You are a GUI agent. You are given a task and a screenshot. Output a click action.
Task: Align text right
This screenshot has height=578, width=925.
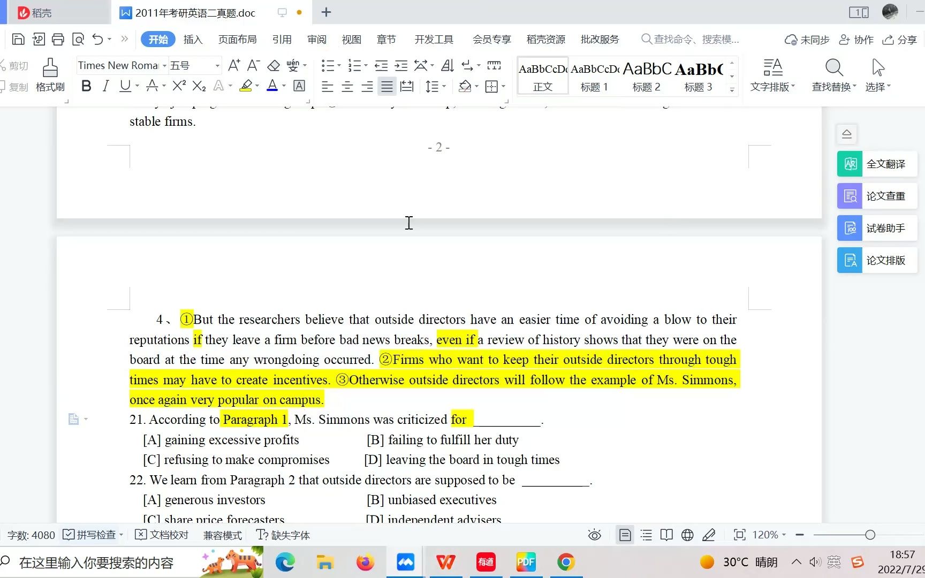click(367, 86)
